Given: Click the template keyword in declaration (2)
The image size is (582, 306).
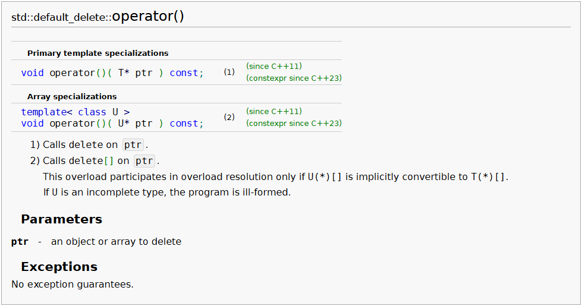Looking at the screenshot, I should (43, 112).
